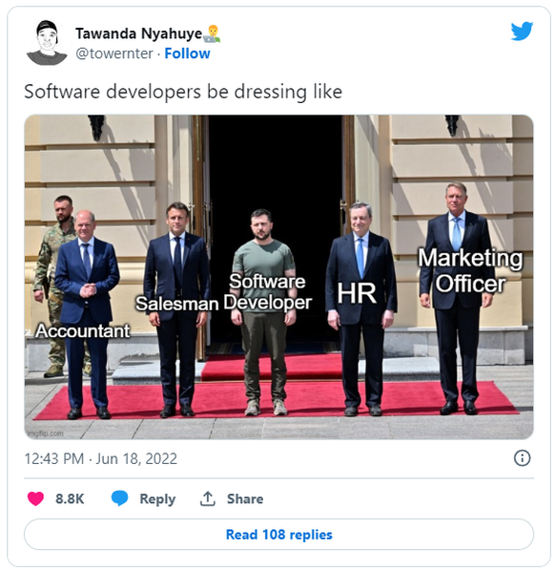Click the Marketing Officer caption in the meme
Image resolution: width=555 pixels, height=571 pixels.
[x=470, y=270]
